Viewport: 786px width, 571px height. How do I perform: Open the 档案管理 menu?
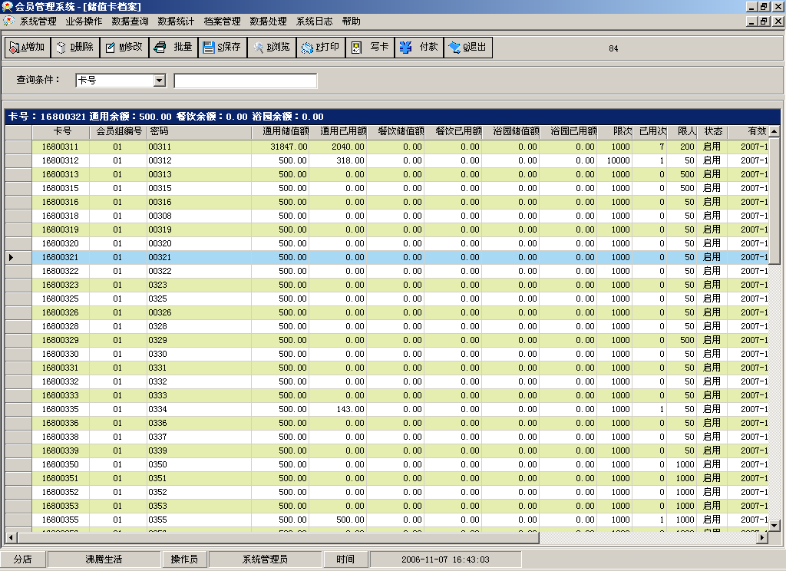pyautogui.click(x=222, y=21)
